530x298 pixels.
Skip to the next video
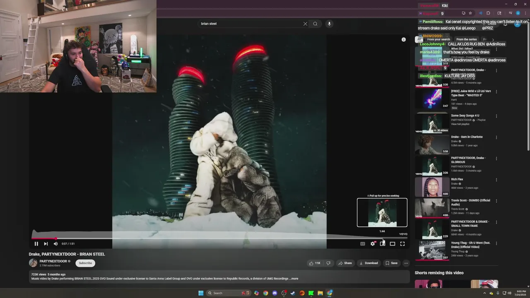point(46,244)
